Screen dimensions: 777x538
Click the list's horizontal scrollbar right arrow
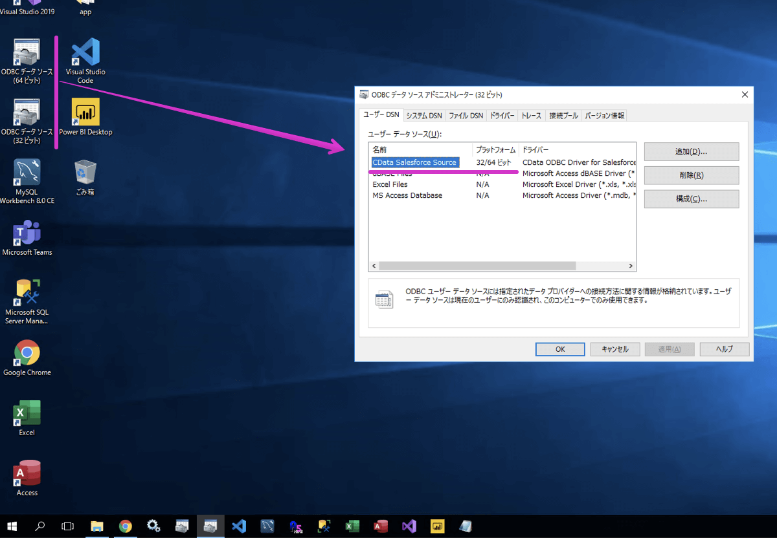pyautogui.click(x=631, y=266)
